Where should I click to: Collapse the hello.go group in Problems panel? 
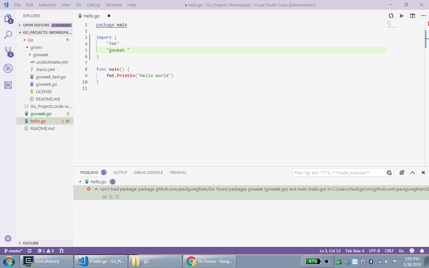click(x=80, y=182)
